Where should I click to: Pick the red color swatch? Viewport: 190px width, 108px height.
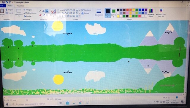click(127, 10)
